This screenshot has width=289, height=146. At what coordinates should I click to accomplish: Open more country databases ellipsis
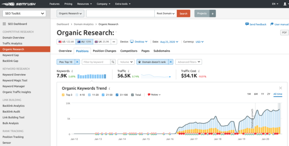pyautogui.click(x=114, y=42)
